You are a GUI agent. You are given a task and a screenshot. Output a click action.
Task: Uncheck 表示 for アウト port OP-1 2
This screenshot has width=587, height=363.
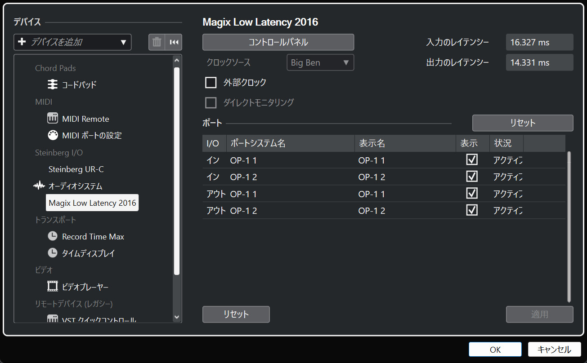pyautogui.click(x=472, y=210)
